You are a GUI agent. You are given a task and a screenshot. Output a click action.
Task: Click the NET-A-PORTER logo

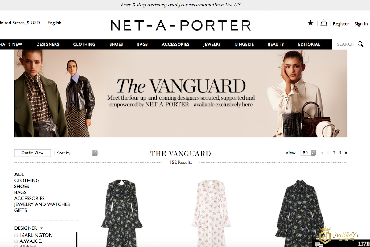[x=181, y=25]
